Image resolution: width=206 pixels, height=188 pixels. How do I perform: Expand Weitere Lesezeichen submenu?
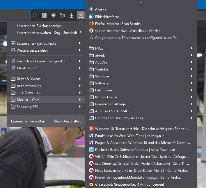tap(46, 50)
